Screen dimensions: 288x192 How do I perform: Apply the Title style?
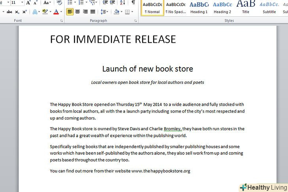pyautogui.click(x=246, y=8)
